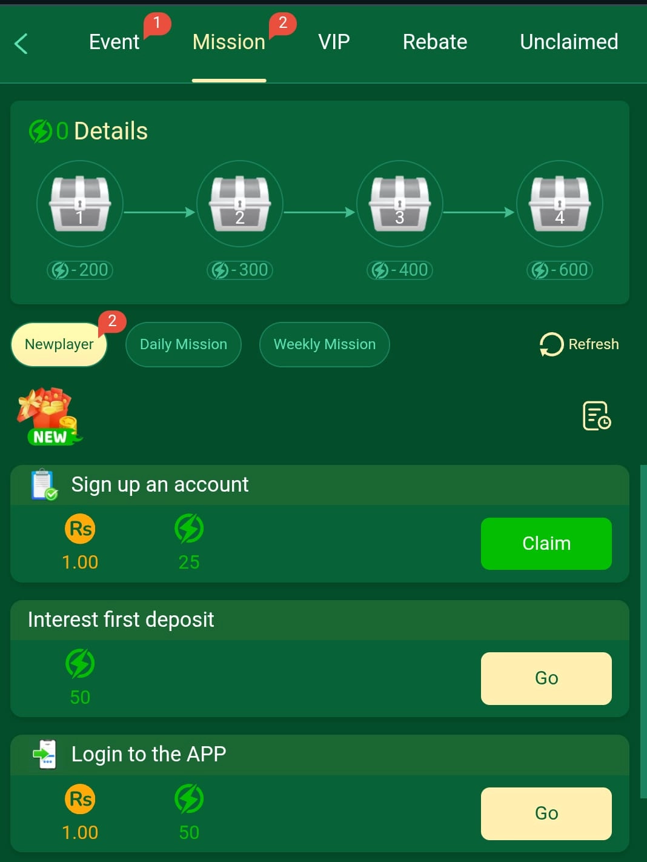Click the energy bolt Details label
The width and height of the screenshot is (647, 862).
tap(88, 131)
